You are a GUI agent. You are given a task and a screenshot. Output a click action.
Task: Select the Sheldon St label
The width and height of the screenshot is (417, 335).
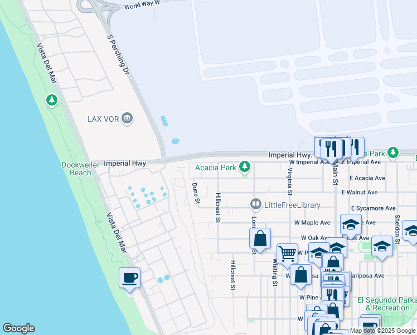[397, 229]
